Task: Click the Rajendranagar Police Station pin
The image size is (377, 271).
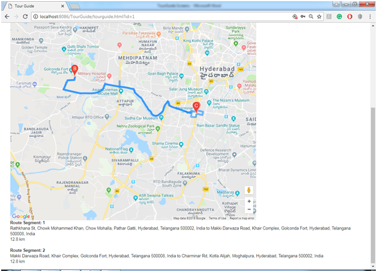Action: tap(85, 159)
